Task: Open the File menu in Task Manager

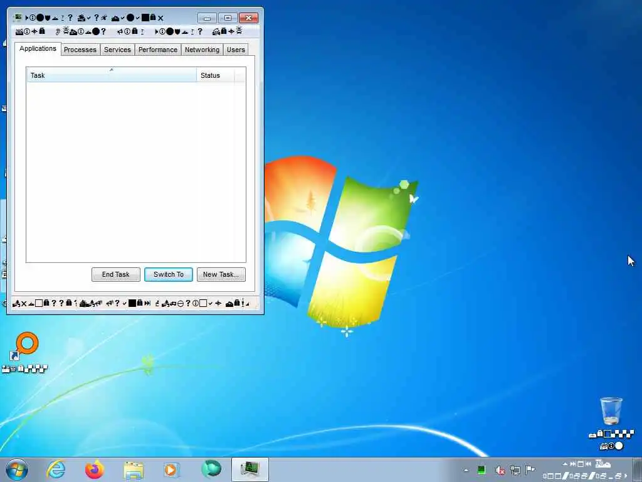Action: (x=30, y=31)
